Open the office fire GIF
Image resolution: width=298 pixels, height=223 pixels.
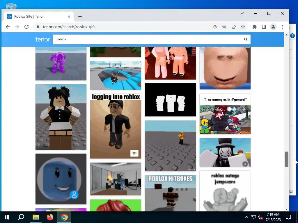[116, 179]
